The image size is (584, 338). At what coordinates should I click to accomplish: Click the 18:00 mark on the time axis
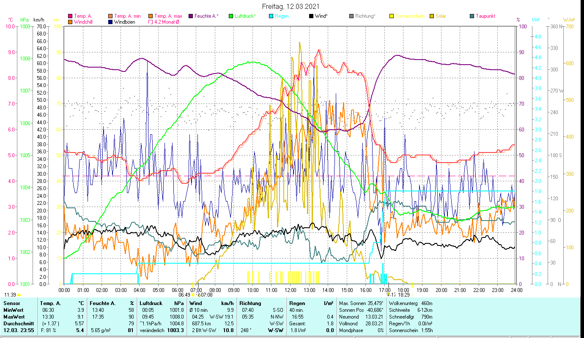coord(403,290)
